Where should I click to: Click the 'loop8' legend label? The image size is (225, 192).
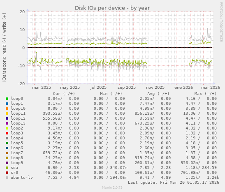click(x=17, y=158)
